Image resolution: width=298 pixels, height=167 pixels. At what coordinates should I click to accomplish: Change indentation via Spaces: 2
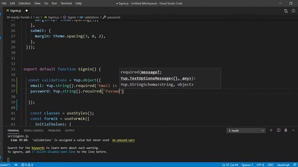click(247, 165)
